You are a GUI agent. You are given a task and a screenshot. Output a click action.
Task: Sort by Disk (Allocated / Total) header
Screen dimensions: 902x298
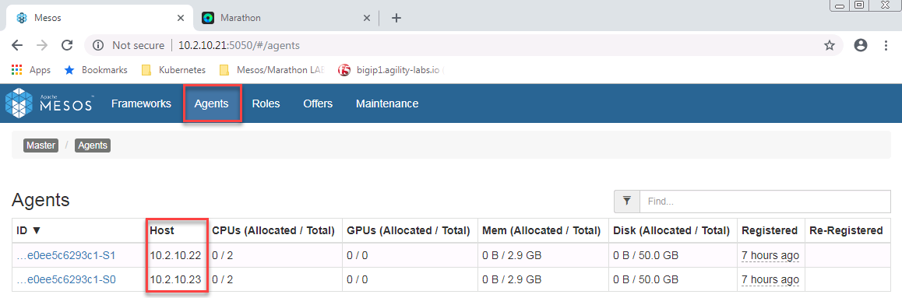point(673,230)
